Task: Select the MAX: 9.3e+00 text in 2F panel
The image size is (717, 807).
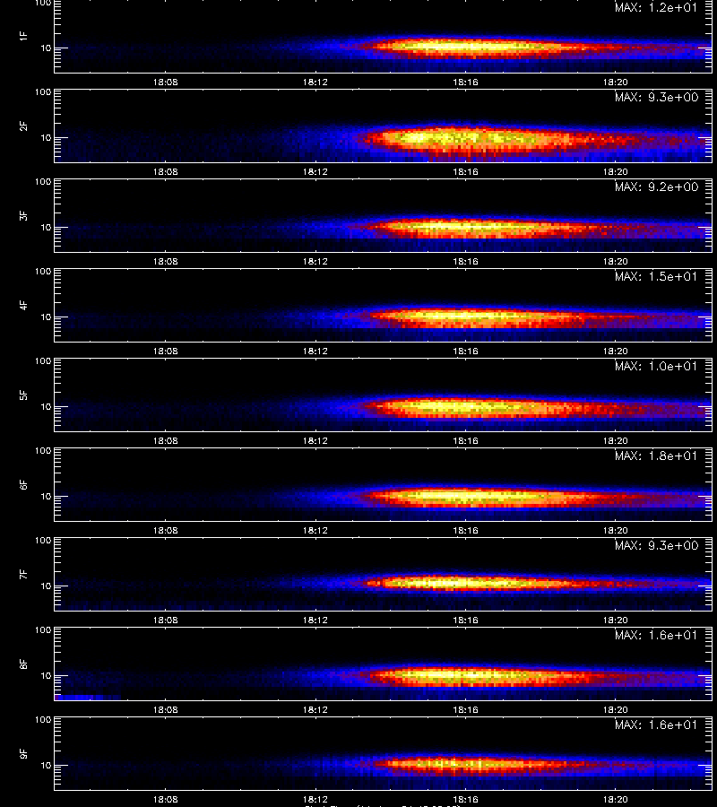Action: tap(656, 97)
